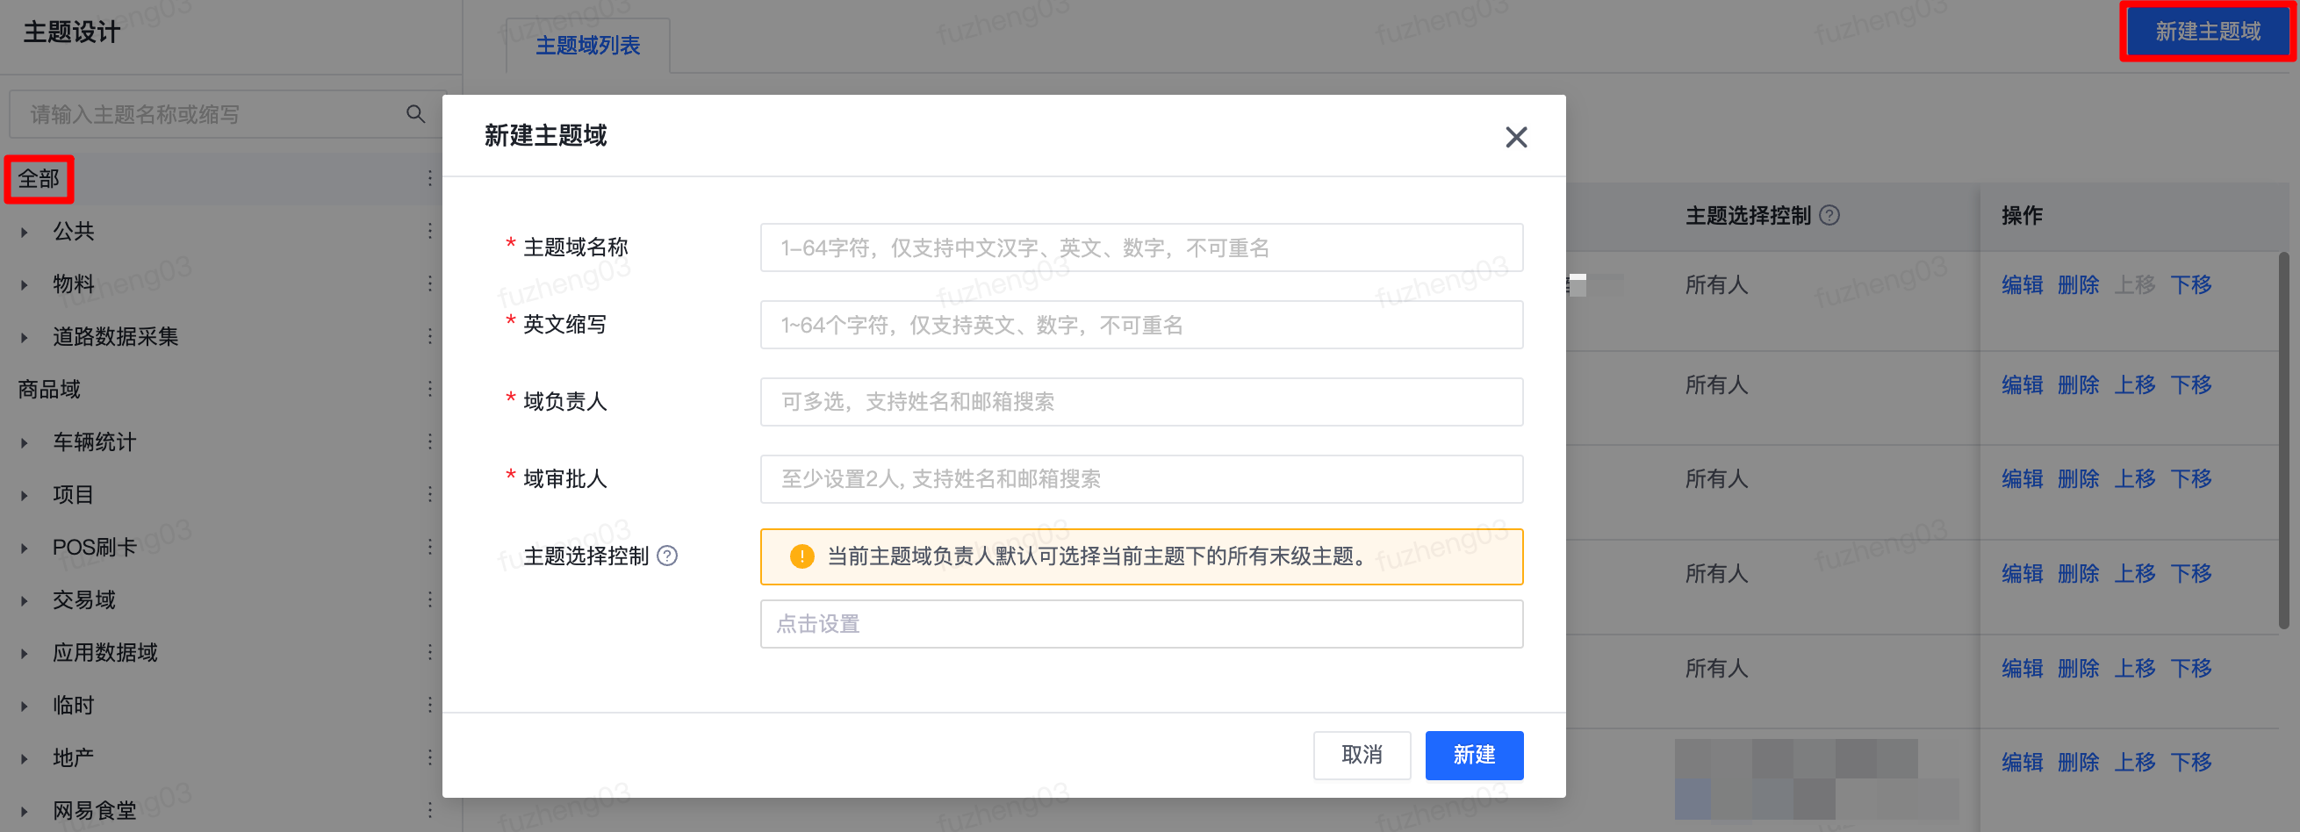Expand the POS刷卡 tree node
Viewport: 2300px width, 832px height.
24,549
